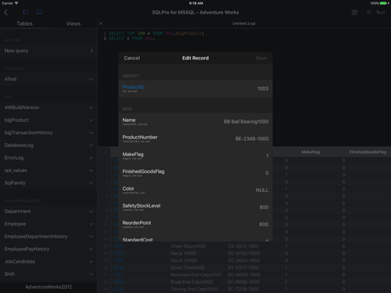This screenshot has width=391, height=293.
Task: Edit the SafetyStockLevel value 800
Action: pyautogui.click(x=263, y=207)
